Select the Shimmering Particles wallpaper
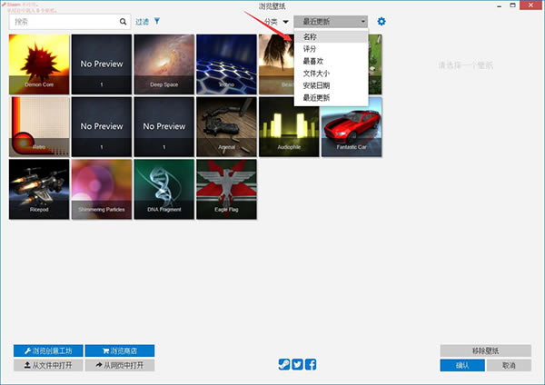The height and width of the screenshot is (385, 545). 102,190
